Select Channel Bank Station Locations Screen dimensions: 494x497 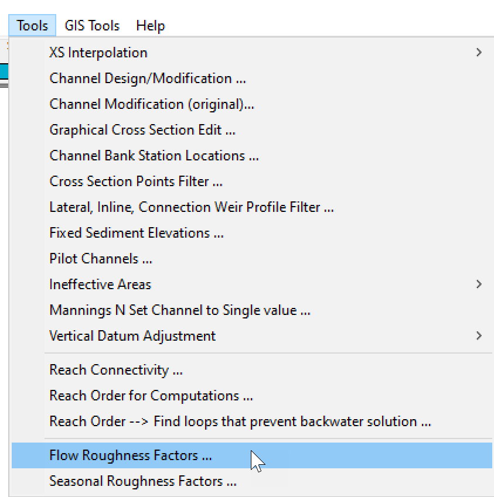coord(154,156)
